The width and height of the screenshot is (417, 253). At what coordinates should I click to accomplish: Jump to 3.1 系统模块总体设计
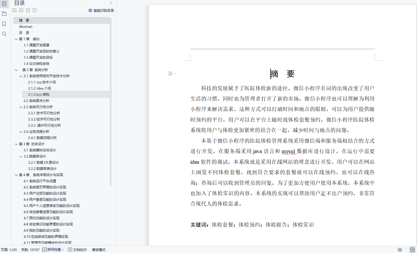click(x=40, y=150)
